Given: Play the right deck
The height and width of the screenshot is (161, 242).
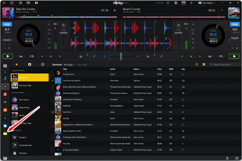Looking at the screenshot, I should pos(234,56).
